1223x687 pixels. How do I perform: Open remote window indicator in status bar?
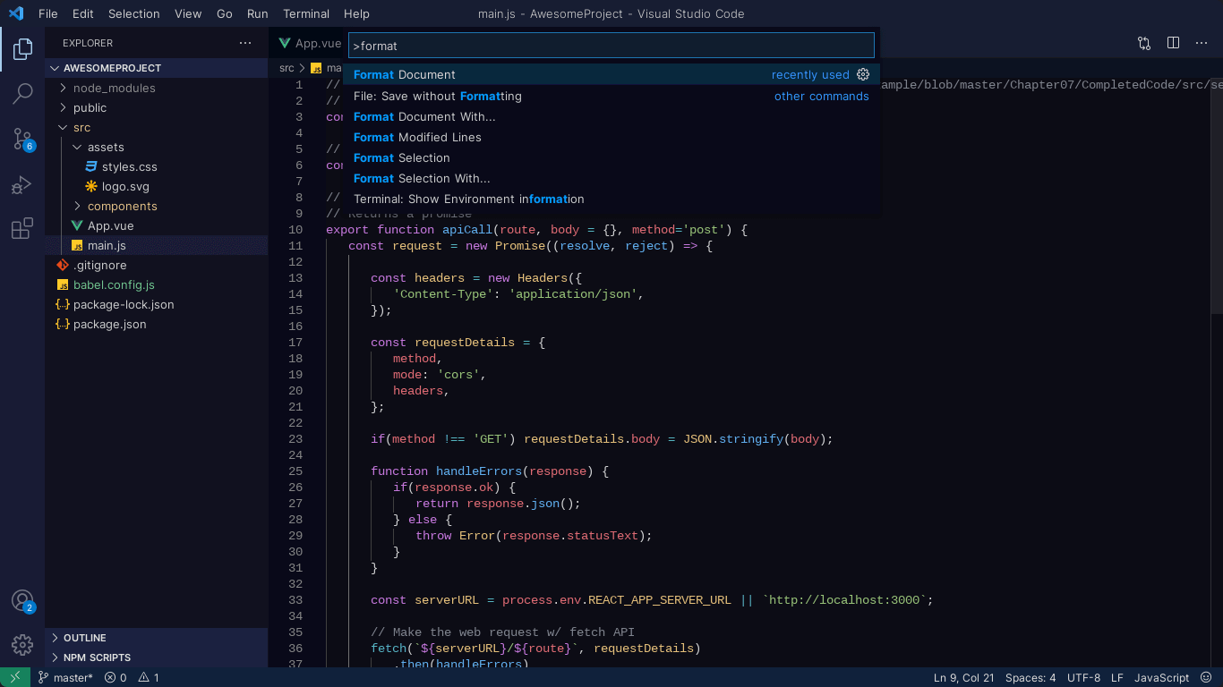click(x=15, y=677)
